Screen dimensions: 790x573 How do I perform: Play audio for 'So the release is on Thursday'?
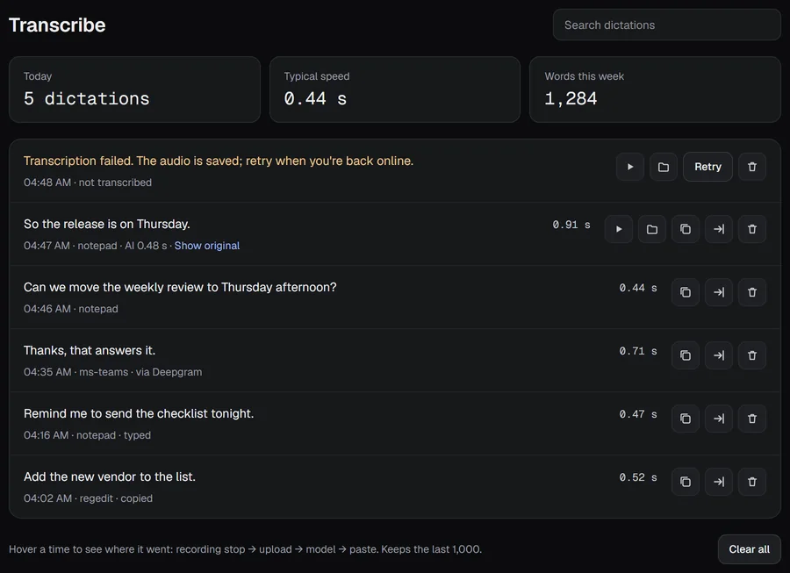coord(619,229)
